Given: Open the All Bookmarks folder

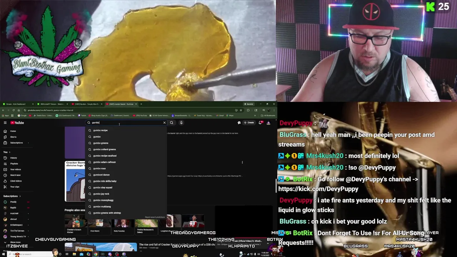Looking at the screenshot, I should 268,116.
